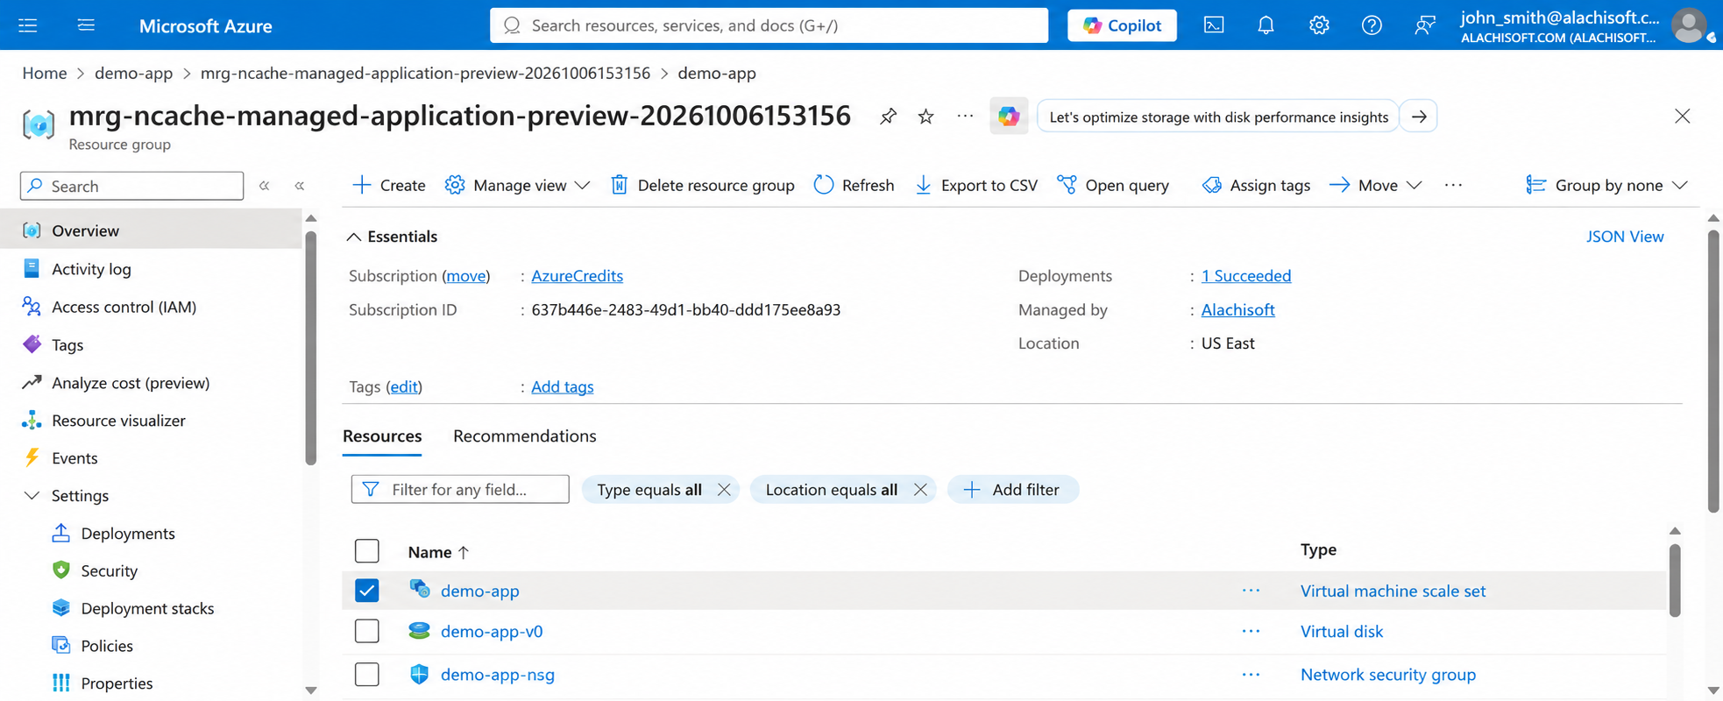The width and height of the screenshot is (1723, 701).
Task: Toggle the select-all resources checkbox
Action: (367, 551)
